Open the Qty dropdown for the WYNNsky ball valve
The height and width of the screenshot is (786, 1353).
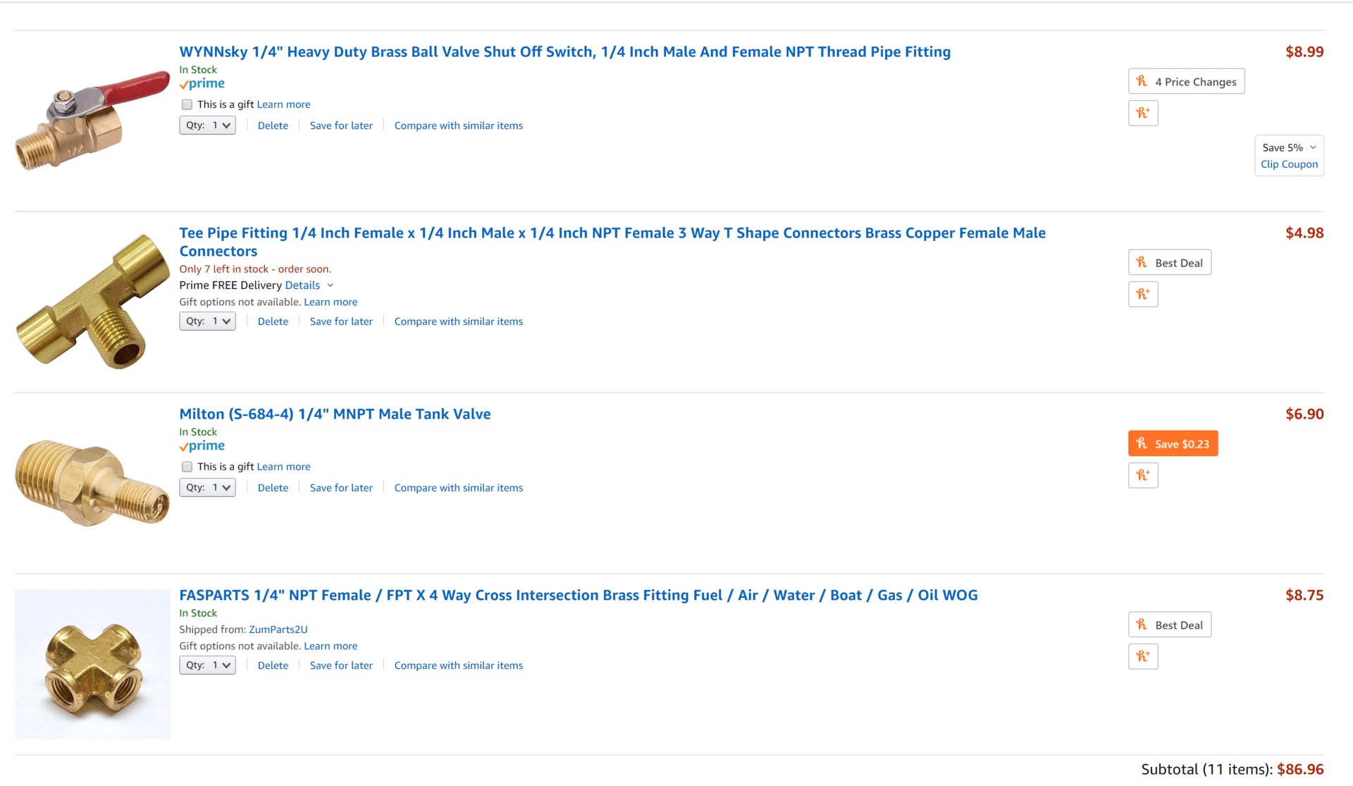pos(207,125)
